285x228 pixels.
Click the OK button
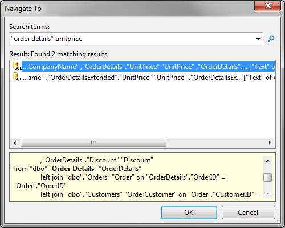tap(189, 213)
